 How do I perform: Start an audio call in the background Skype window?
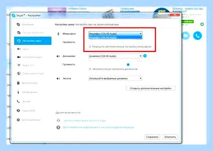coord(198,36)
